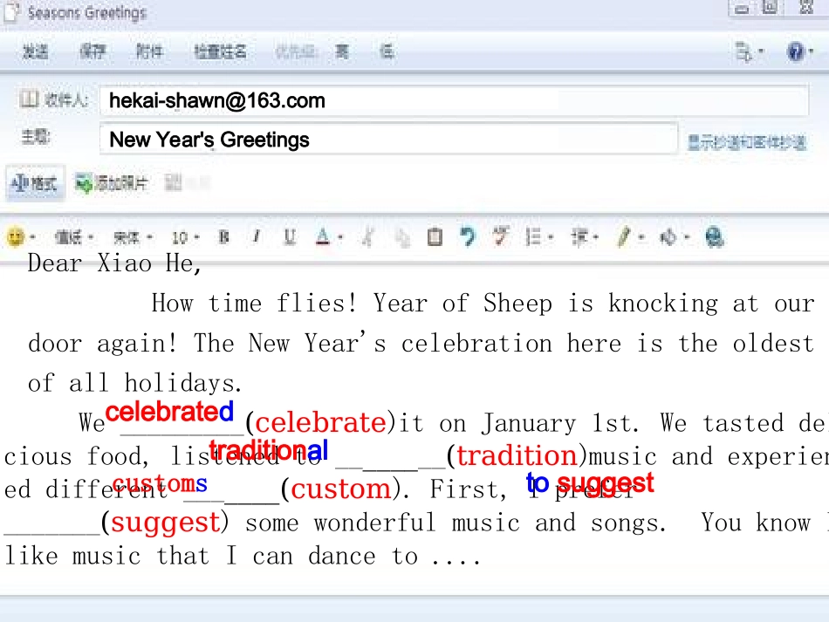Set priority to 高 (high)
The image size is (829, 622).
[343, 51]
